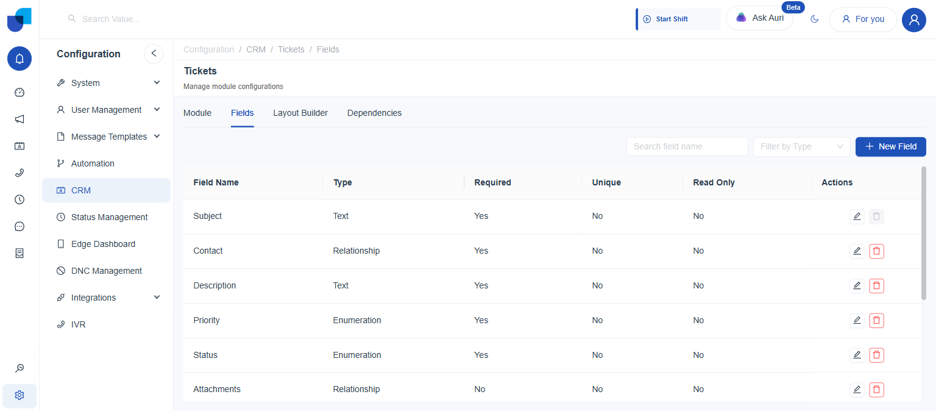Delete the Contact field with the trash icon

pyautogui.click(x=876, y=251)
